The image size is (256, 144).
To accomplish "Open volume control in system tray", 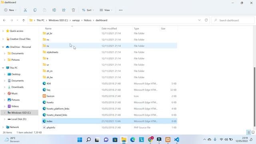I will 226,140.
